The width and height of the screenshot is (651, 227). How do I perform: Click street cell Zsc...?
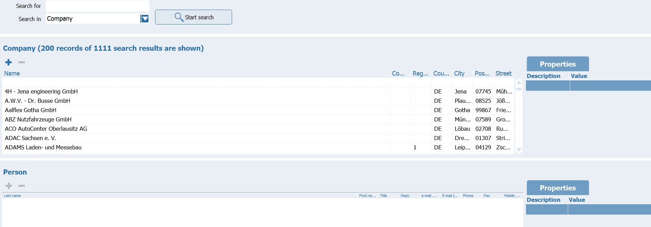click(503, 147)
